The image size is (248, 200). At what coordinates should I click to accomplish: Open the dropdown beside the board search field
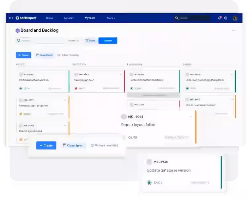(73, 41)
